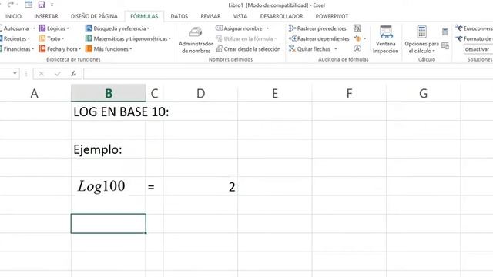
Task: Select the FÓRMULAS ribbon tab
Action: (x=144, y=16)
